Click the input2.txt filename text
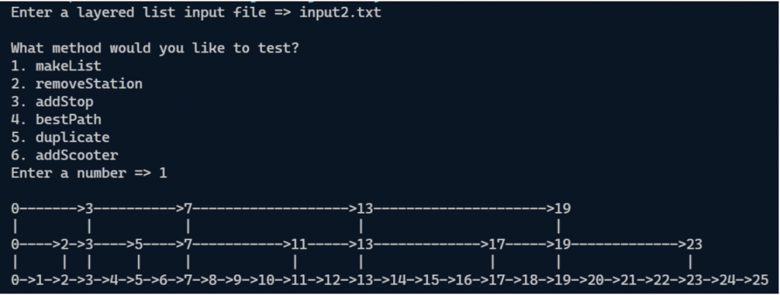Screen dimensions: 780x295 coord(340,12)
